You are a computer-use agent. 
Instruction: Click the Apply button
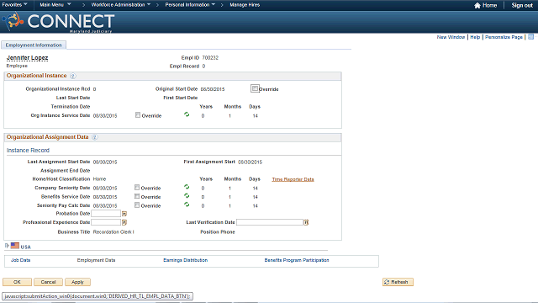click(77, 282)
